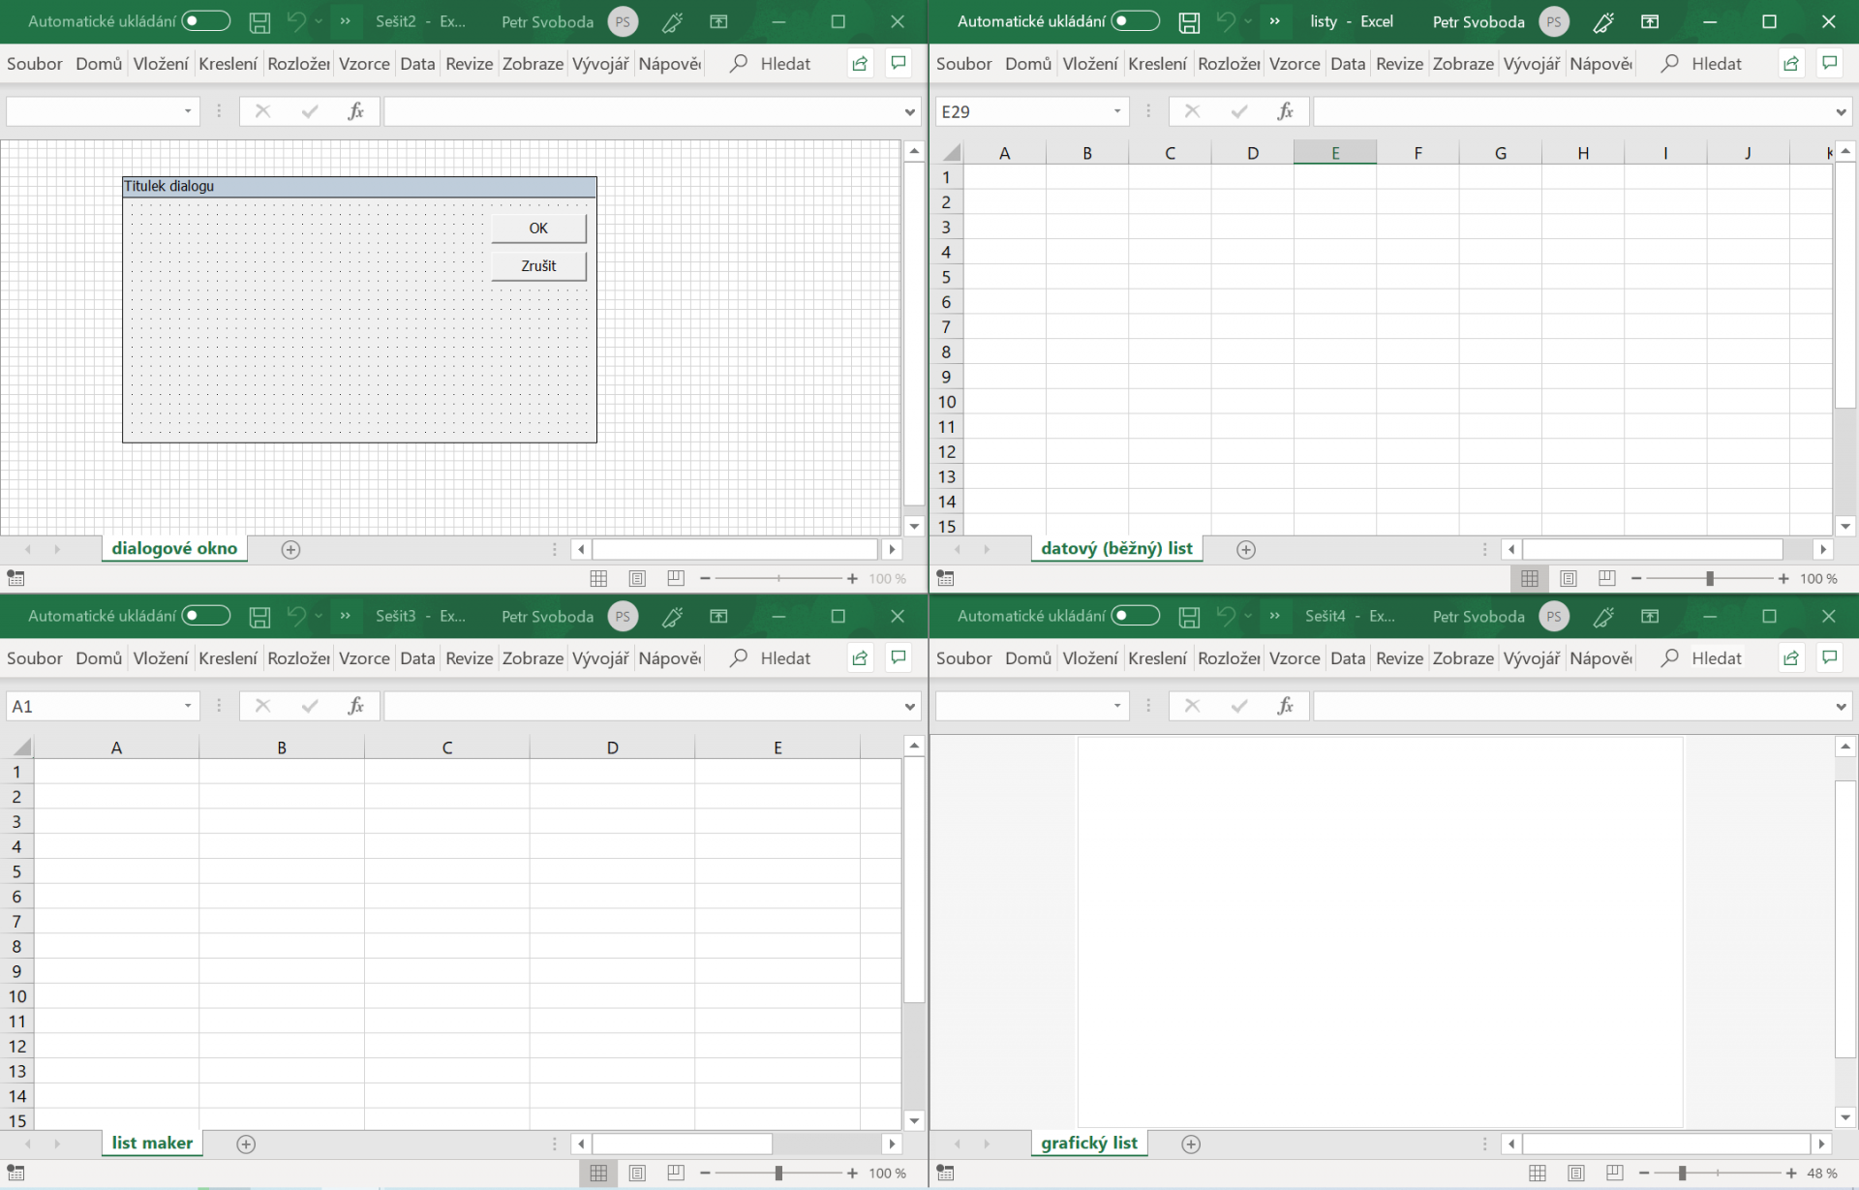Click the Share icon in the listy workbook
This screenshot has height=1190, width=1859.
pyautogui.click(x=1791, y=63)
